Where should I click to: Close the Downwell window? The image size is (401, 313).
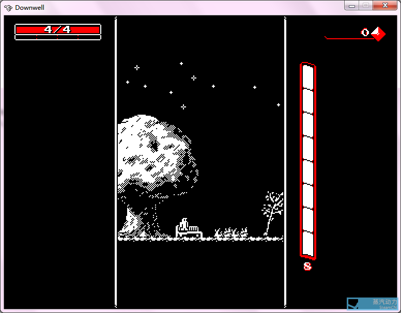(x=385, y=6)
